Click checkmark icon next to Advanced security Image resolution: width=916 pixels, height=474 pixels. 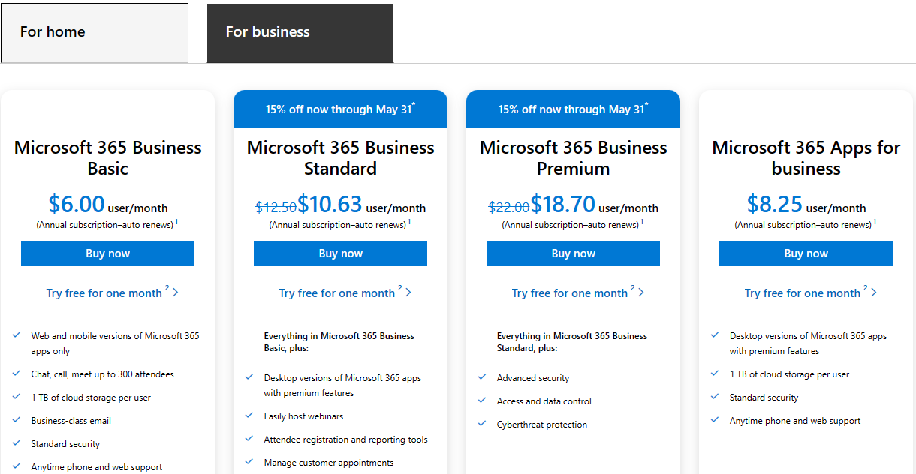tap(482, 377)
